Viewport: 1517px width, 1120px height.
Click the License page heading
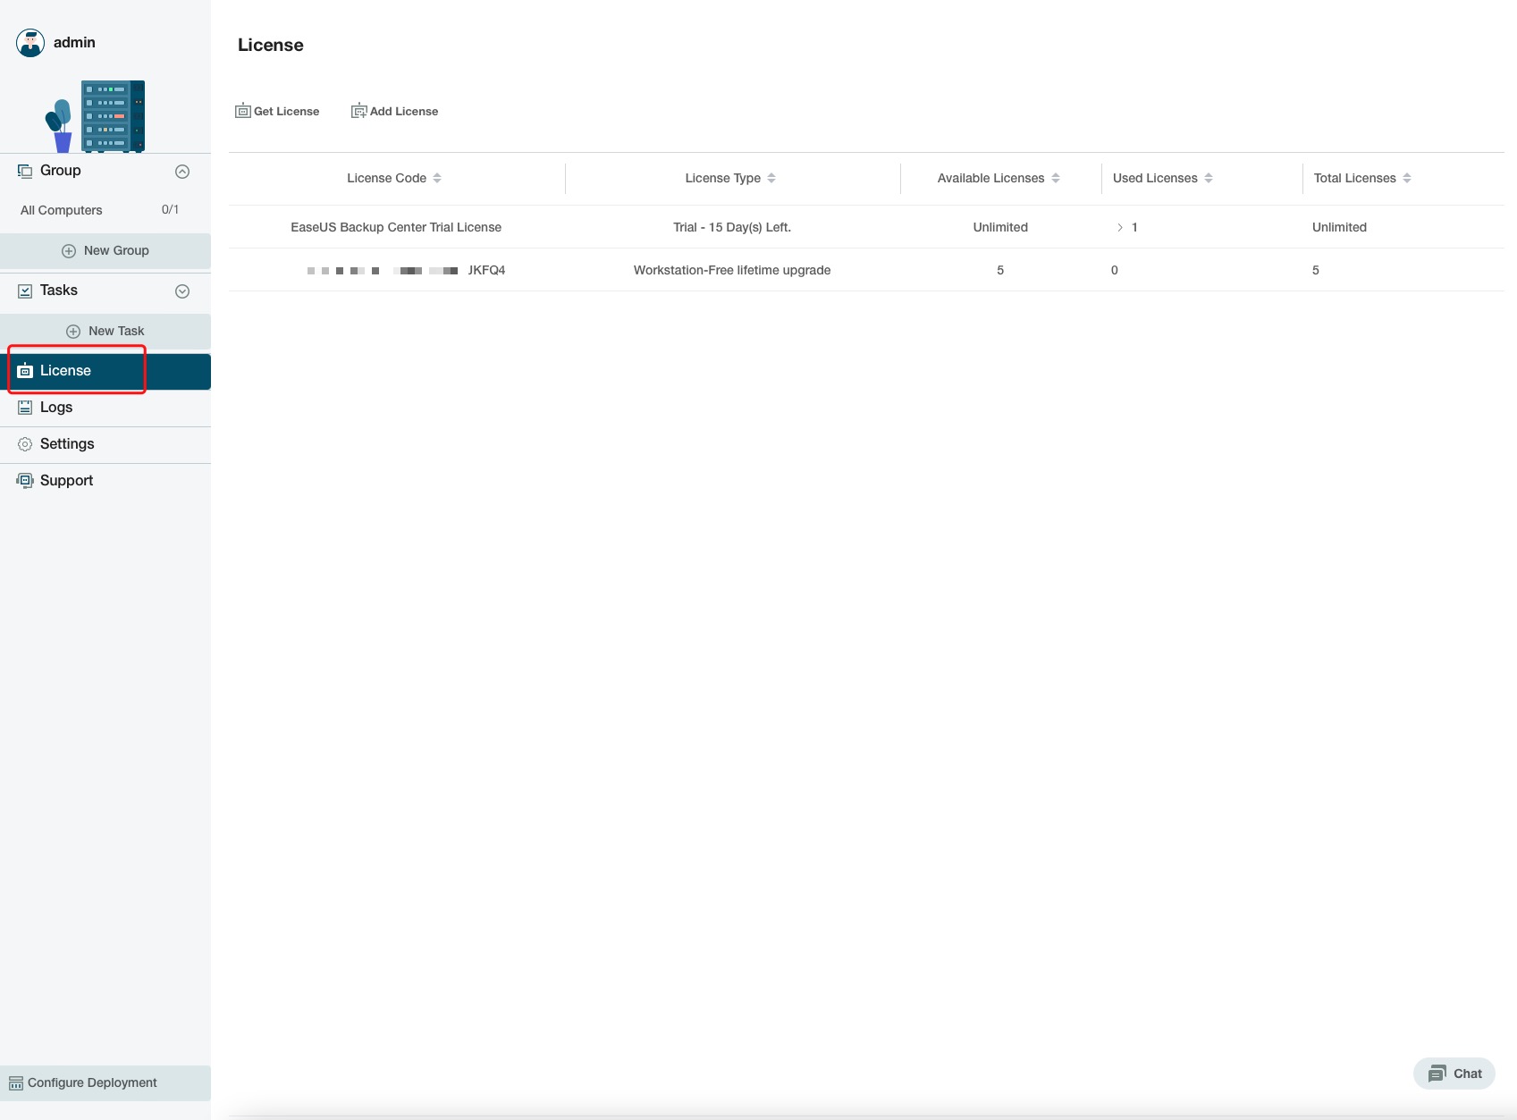click(271, 45)
